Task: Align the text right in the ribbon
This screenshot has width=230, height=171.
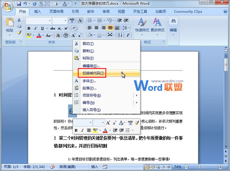Action: [103, 28]
